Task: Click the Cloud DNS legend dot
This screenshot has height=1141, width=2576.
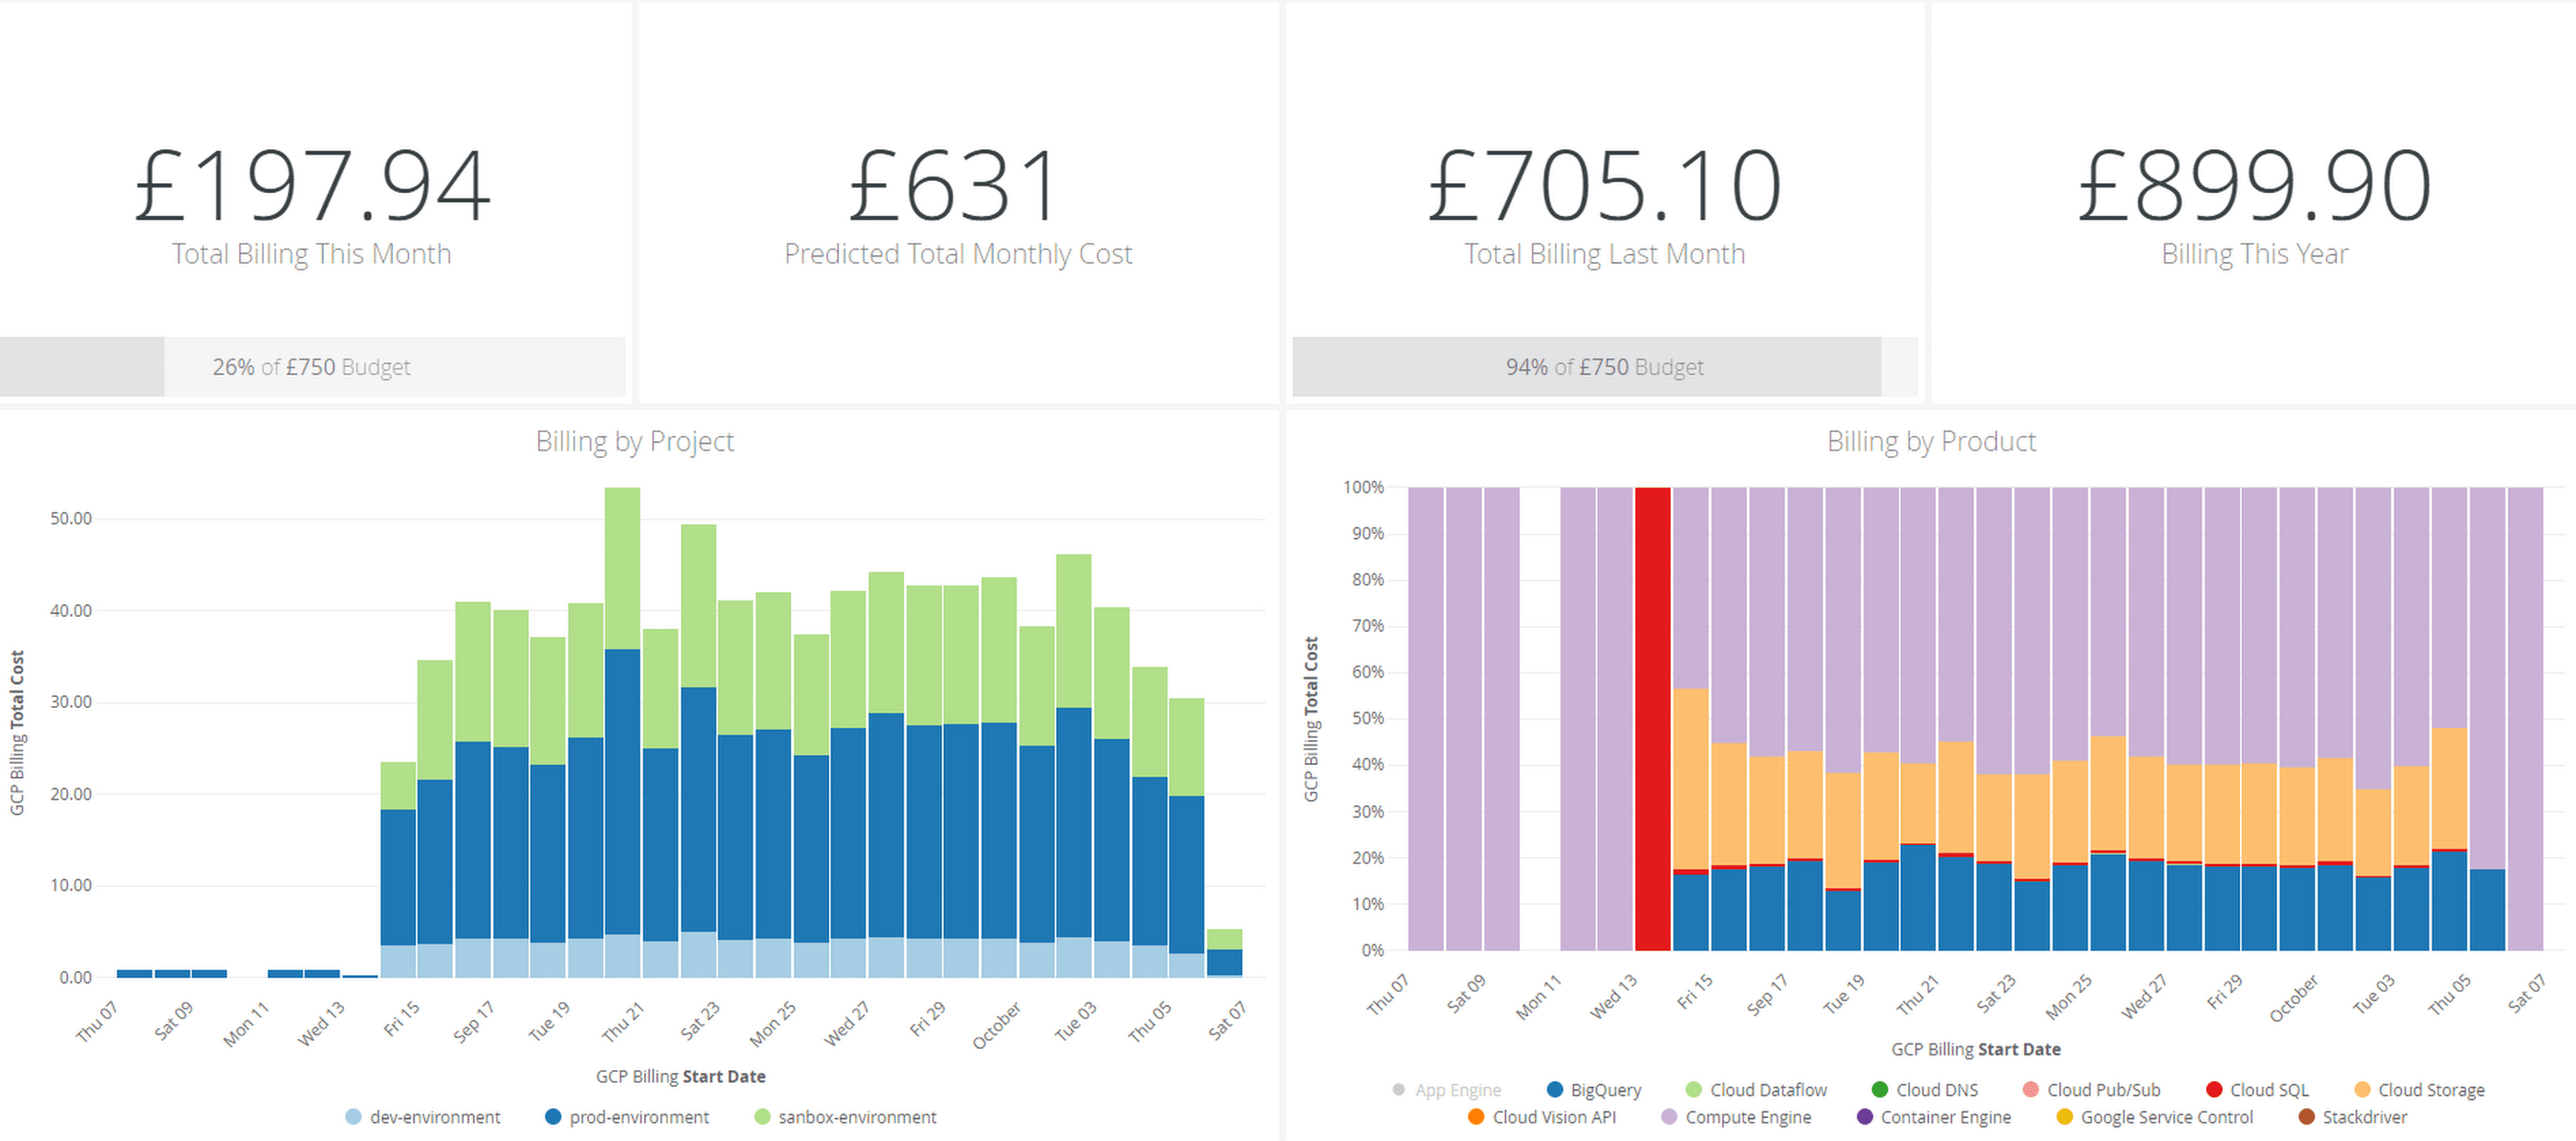Action: (x=1879, y=1089)
